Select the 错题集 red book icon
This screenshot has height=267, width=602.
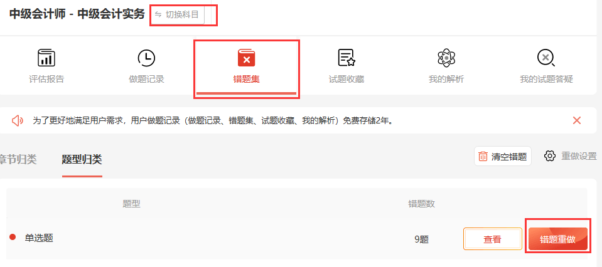click(247, 58)
